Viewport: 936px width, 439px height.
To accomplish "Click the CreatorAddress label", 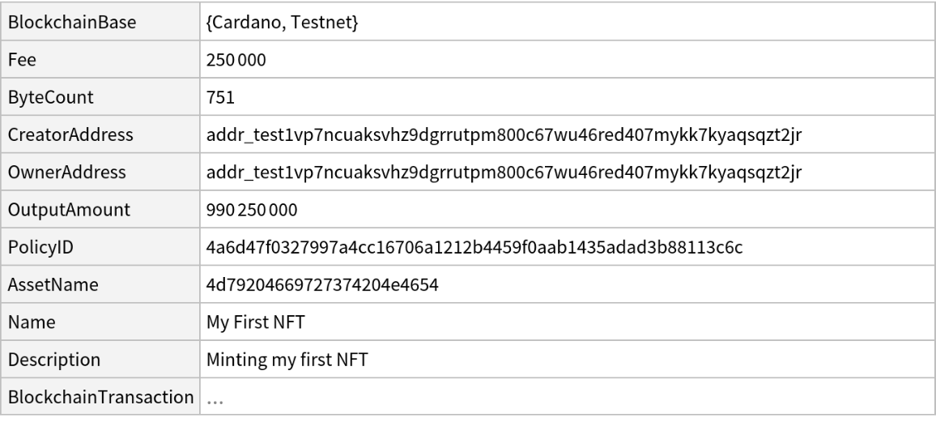I will pyautogui.click(x=70, y=135).
